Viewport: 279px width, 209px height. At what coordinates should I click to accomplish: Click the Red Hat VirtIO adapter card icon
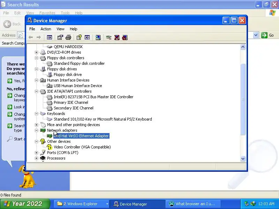pos(50,136)
